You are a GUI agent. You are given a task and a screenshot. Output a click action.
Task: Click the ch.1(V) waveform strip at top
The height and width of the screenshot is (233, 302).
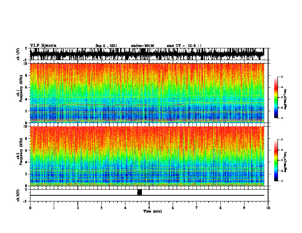point(147,54)
